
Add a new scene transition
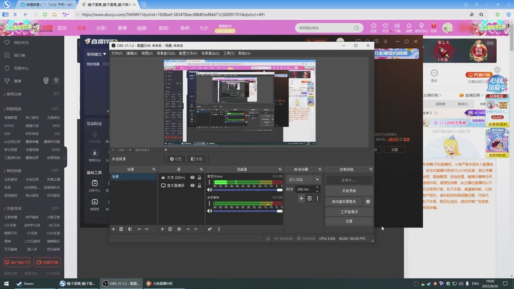[x=301, y=198]
